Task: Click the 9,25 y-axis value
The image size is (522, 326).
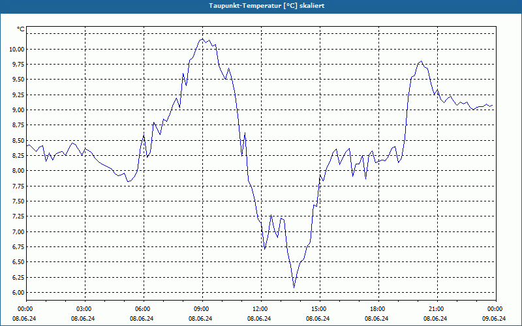Action: pyautogui.click(x=18, y=95)
